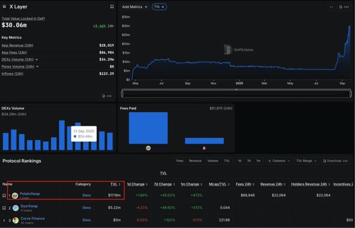This screenshot has width=355, height=228.
Task: Select the Volume ranking tab
Action: coord(212,161)
